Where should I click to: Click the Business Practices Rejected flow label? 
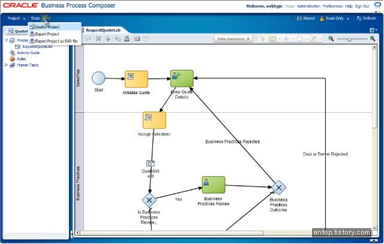[x=232, y=141]
